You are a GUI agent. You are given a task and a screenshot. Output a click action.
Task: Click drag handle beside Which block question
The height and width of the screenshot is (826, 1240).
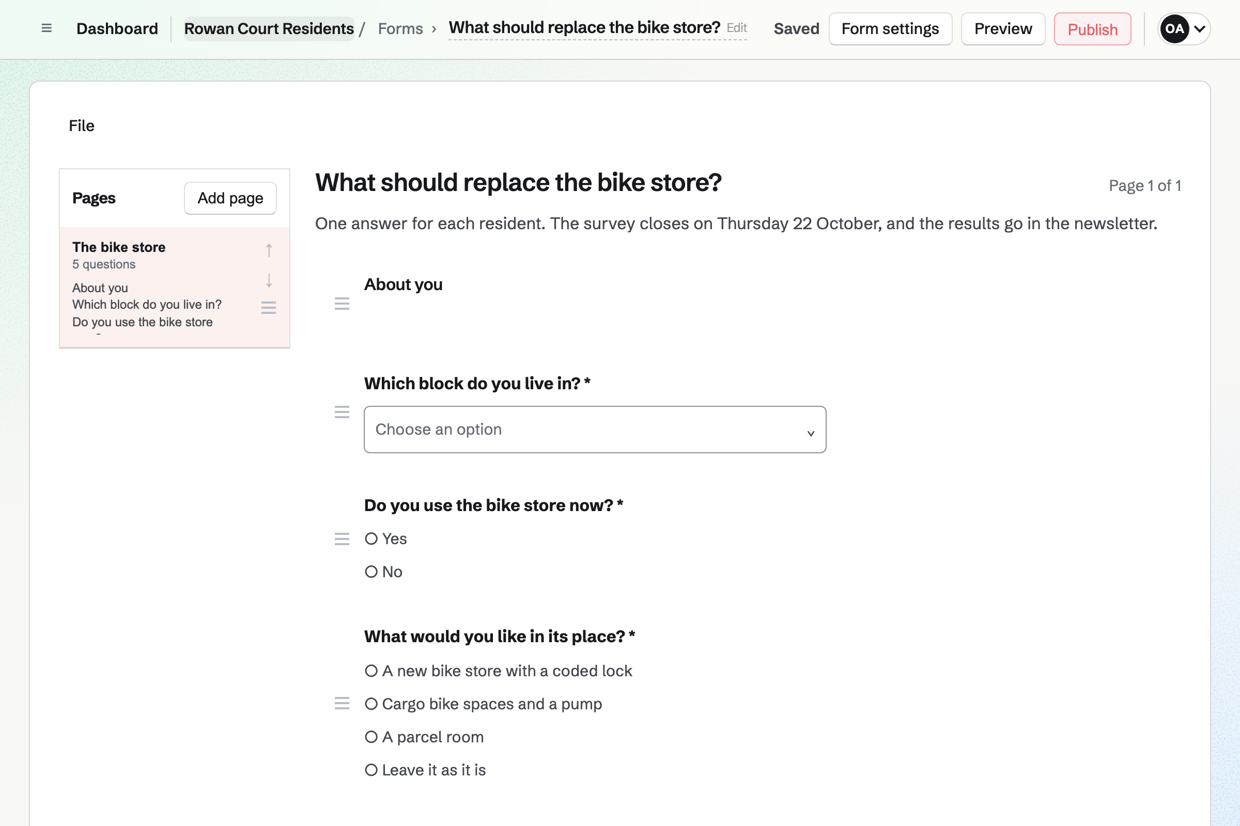[x=342, y=412]
